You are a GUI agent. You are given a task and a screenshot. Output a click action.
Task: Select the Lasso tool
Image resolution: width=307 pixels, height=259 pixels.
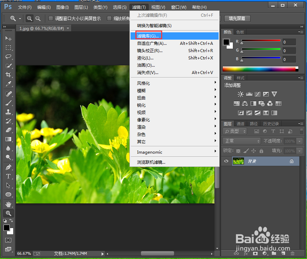(x=8, y=57)
